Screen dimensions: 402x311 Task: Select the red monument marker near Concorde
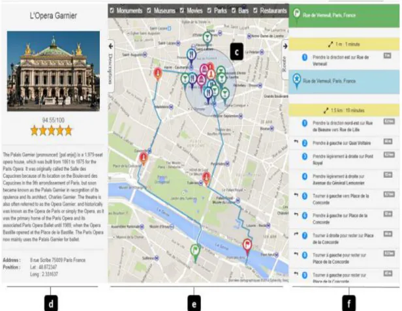[144, 158]
